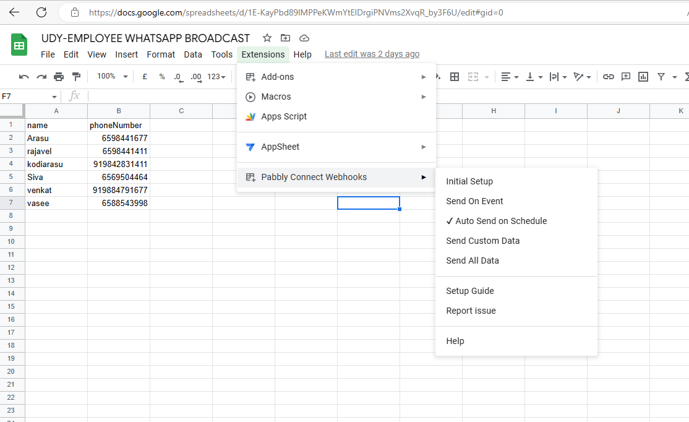Open horizontal align options
This screenshot has width=689, height=422.
click(x=510, y=77)
